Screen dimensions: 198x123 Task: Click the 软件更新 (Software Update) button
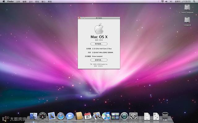tap(99, 44)
